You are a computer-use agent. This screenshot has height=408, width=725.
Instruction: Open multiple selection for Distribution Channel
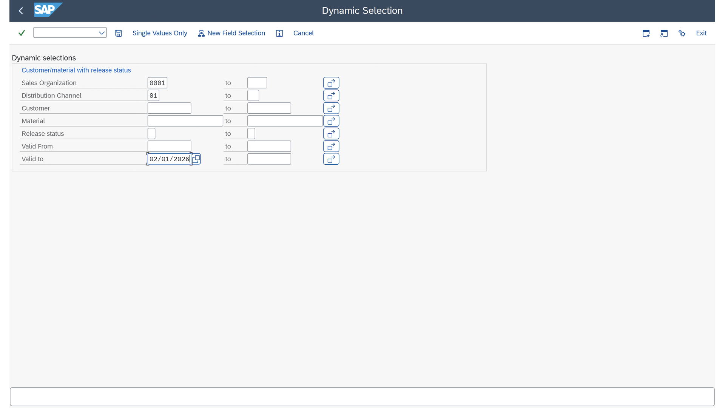click(331, 96)
